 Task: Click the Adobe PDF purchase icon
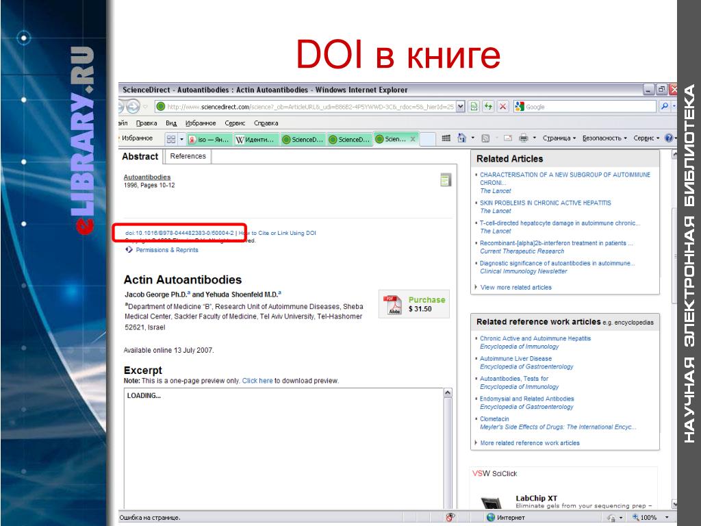point(393,305)
